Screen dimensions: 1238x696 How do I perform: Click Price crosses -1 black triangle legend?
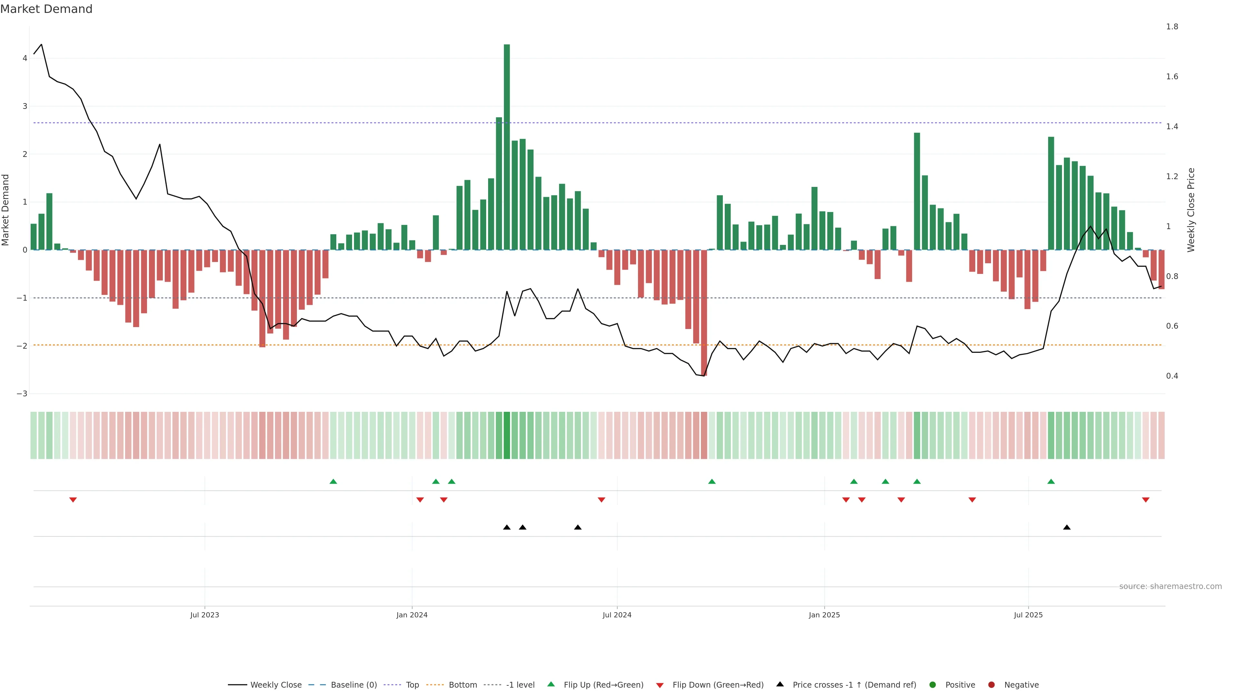click(x=780, y=684)
